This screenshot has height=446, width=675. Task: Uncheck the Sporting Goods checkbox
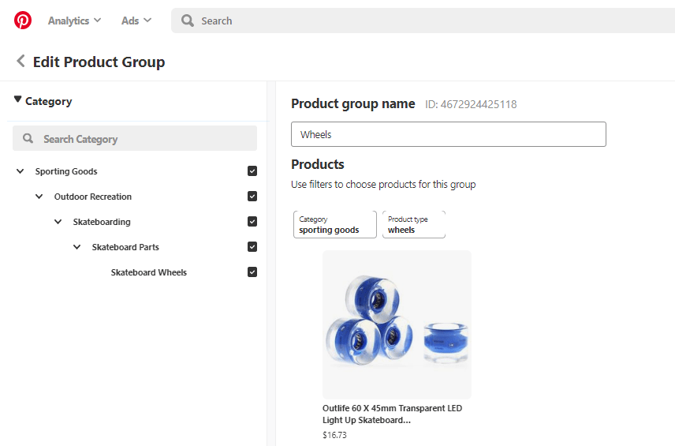click(x=252, y=171)
